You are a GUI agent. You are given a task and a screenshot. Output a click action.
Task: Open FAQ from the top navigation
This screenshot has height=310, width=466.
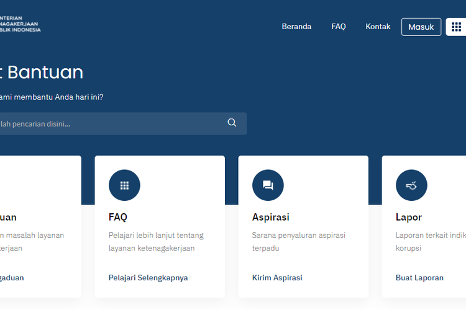click(338, 27)
